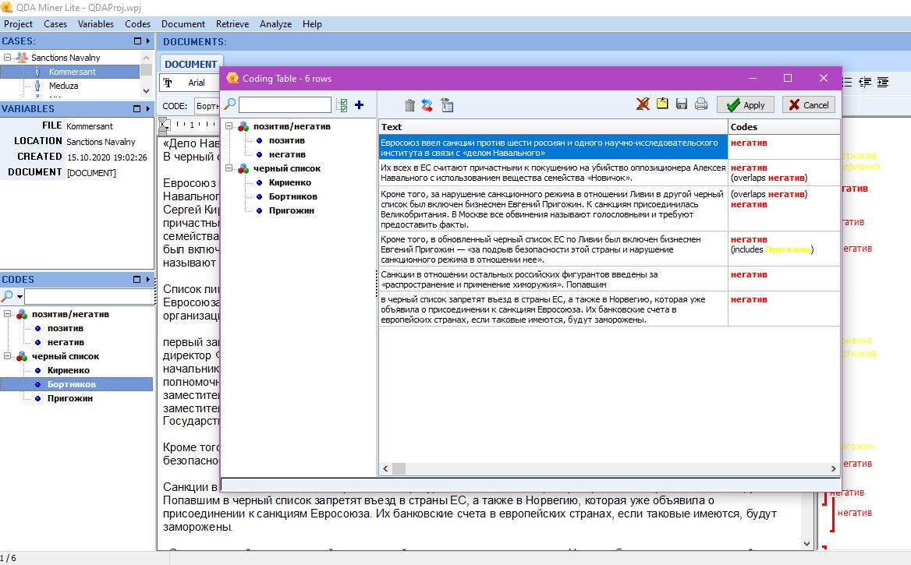Click the Apply button

pyautogui.click(x=746, y=104)
